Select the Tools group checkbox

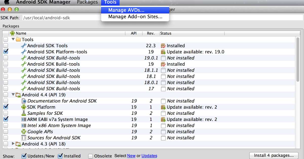pyautogui.click(x=6, y=40)
